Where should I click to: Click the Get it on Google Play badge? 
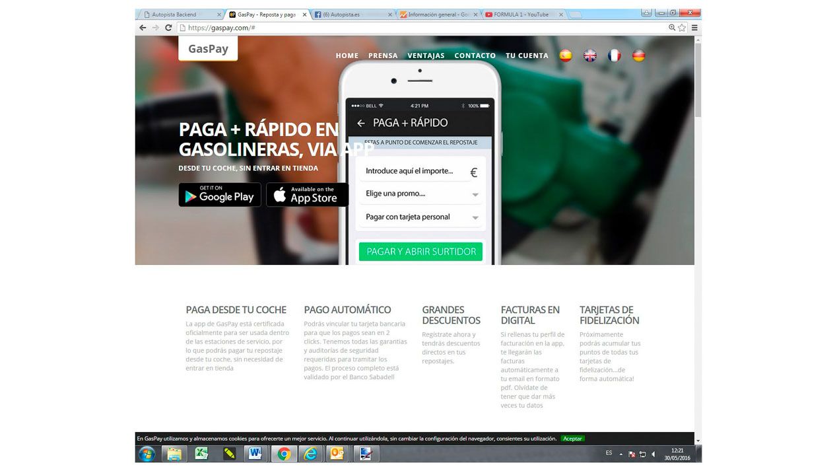point(220,195)
